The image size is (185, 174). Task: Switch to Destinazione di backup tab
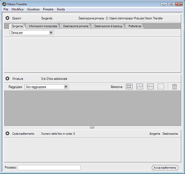coord(108,26)
